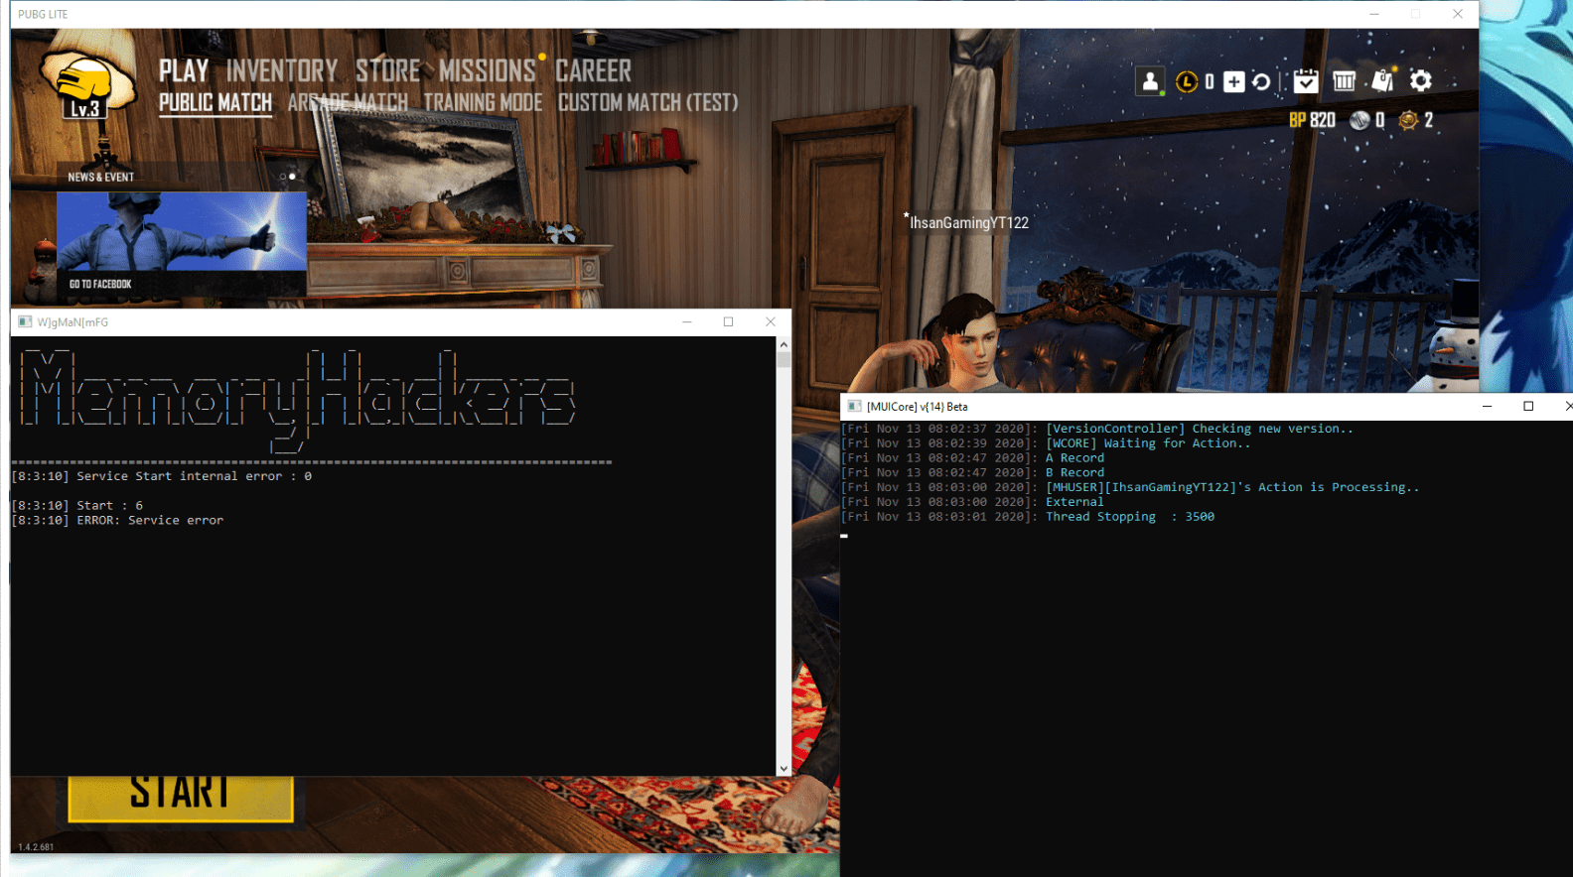
Task: Click 'Action is Processing..' log line
Action: [1232, 487]
